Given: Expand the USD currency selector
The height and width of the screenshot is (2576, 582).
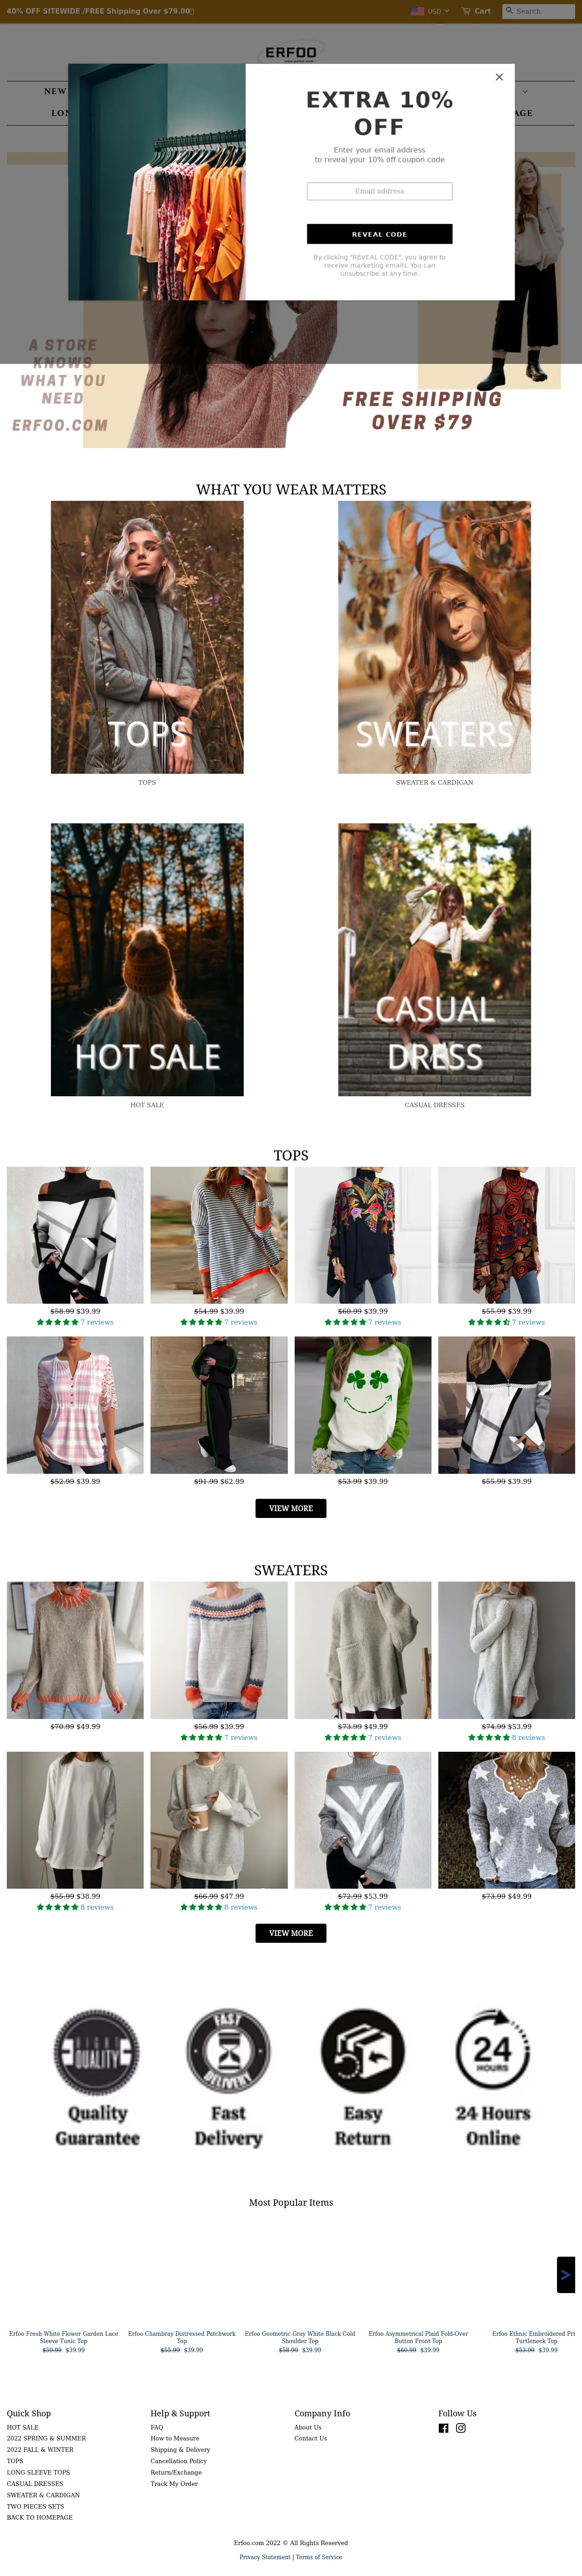Looking at the screenshot, I should [x=430, y=11].
